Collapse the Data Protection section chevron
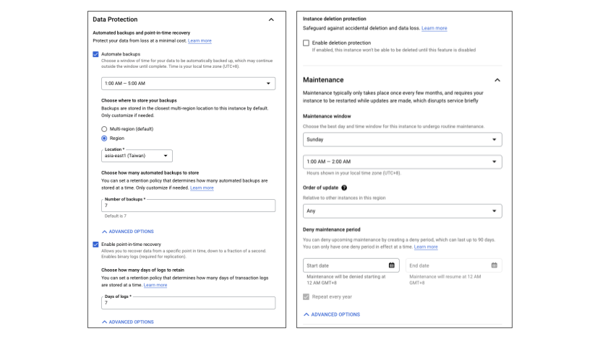 point(271,19)
